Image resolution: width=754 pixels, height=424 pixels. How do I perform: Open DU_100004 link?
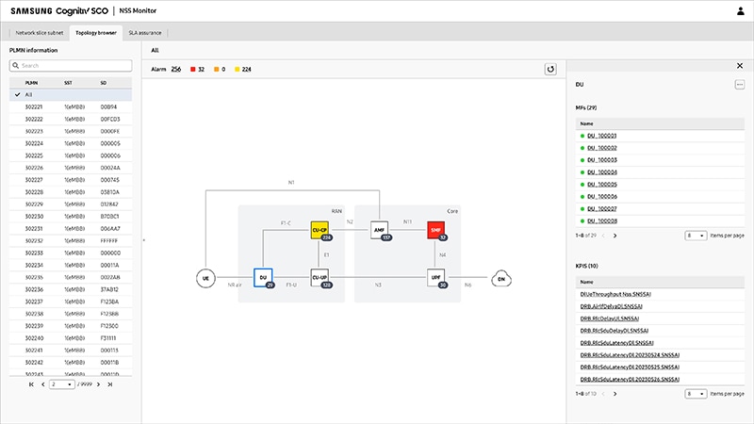[x=601, y=172]
